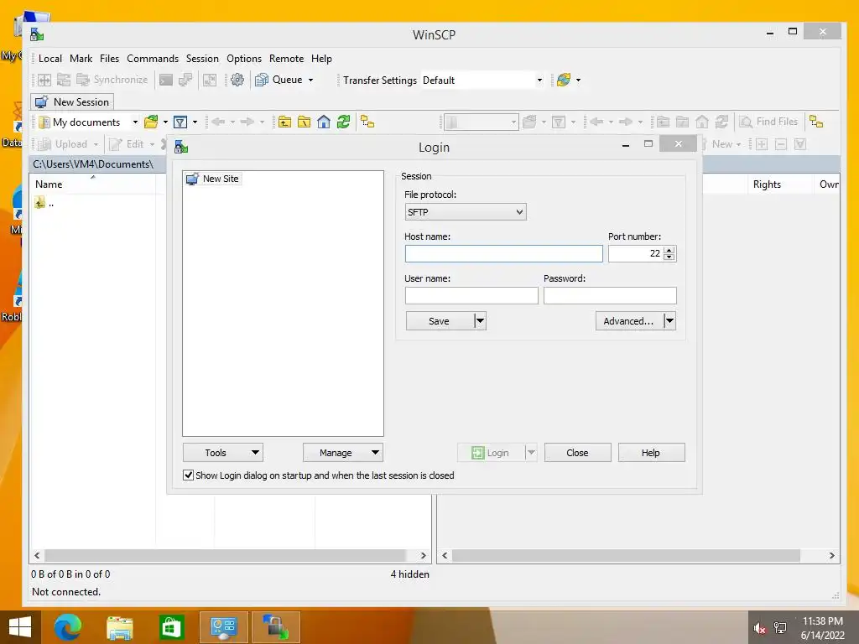Open the Help menu
The width and height of the screenshot is (859, 644).
(x=321, y=59)
